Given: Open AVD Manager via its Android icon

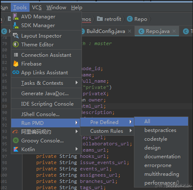Looking at the screenshot, I should (x=16, y=17).
